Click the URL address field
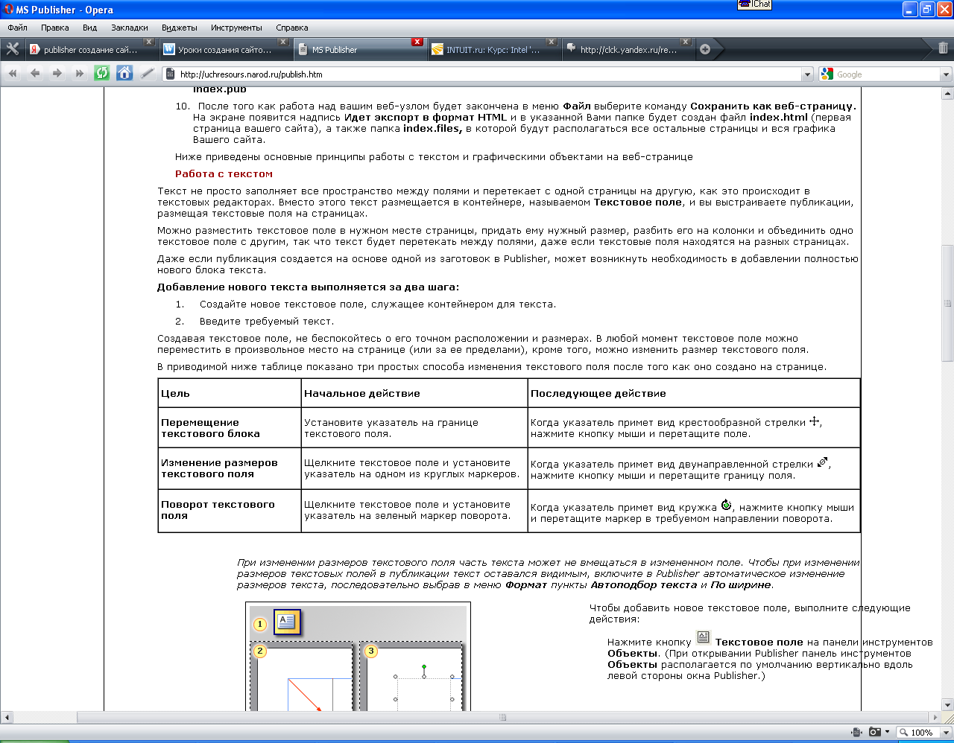 (488, 74)
